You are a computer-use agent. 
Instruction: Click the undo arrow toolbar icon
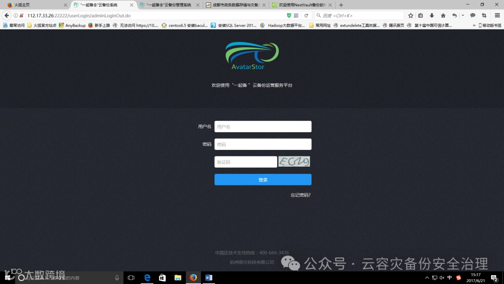[454, 15]
